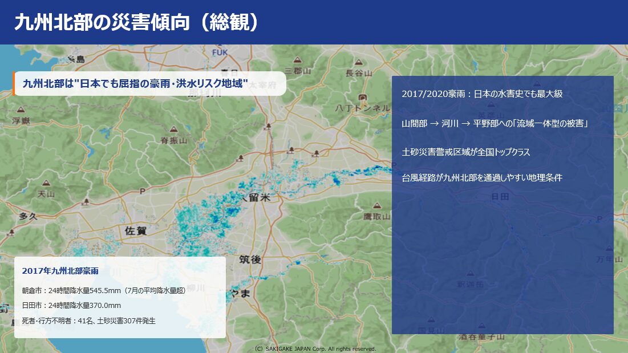Click the 天山 mountain peak icon
Screen dimensions: 628x353
(x=46, y=184)
